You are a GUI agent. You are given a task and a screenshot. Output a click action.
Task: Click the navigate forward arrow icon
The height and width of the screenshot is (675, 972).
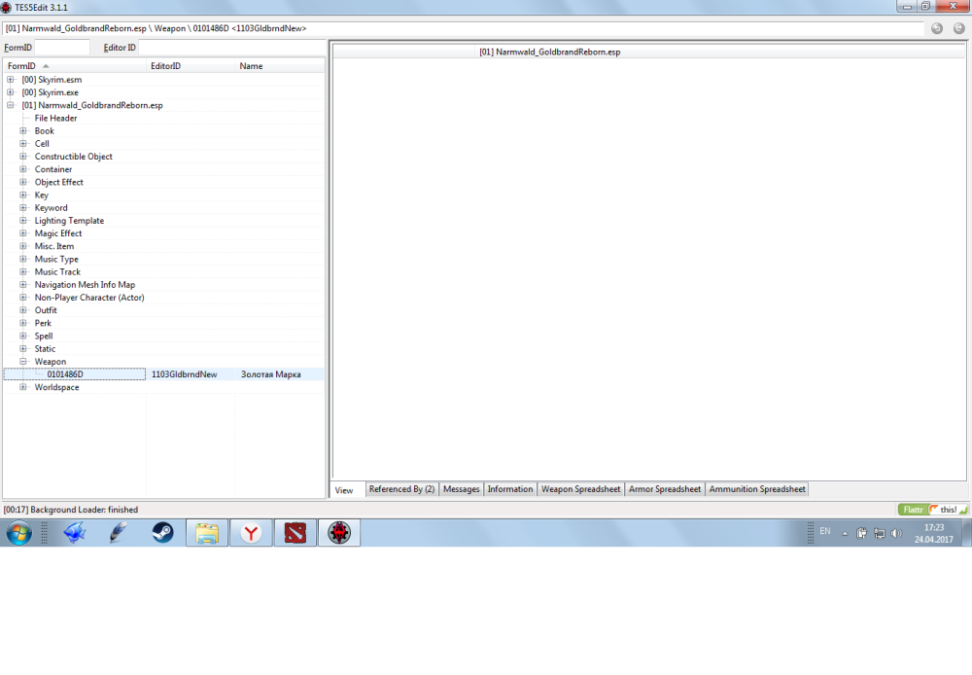tap(958, 28)
